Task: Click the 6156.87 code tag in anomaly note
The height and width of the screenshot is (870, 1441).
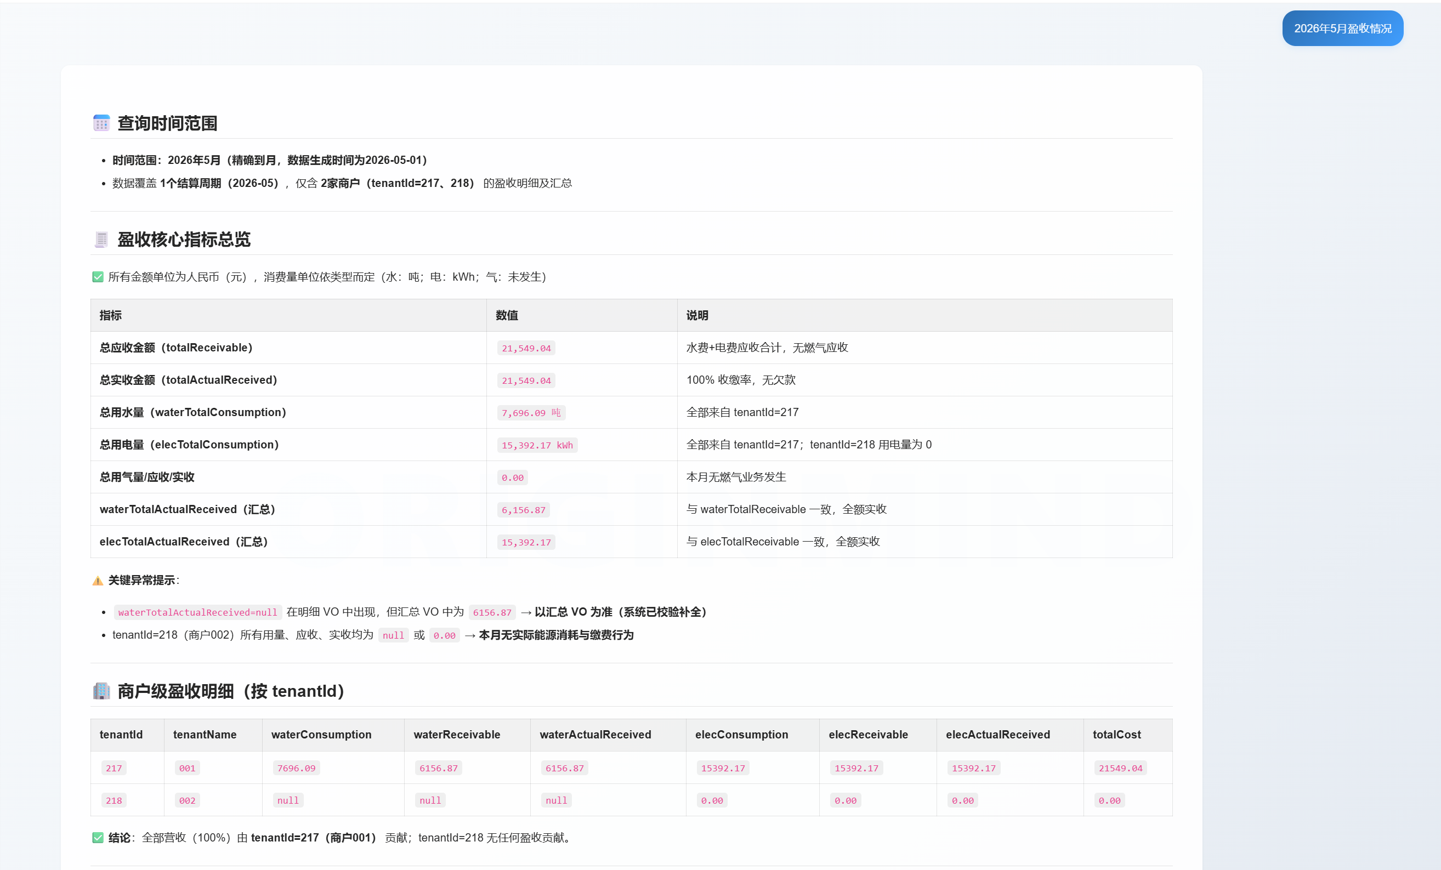Action: tap(492, 612)
